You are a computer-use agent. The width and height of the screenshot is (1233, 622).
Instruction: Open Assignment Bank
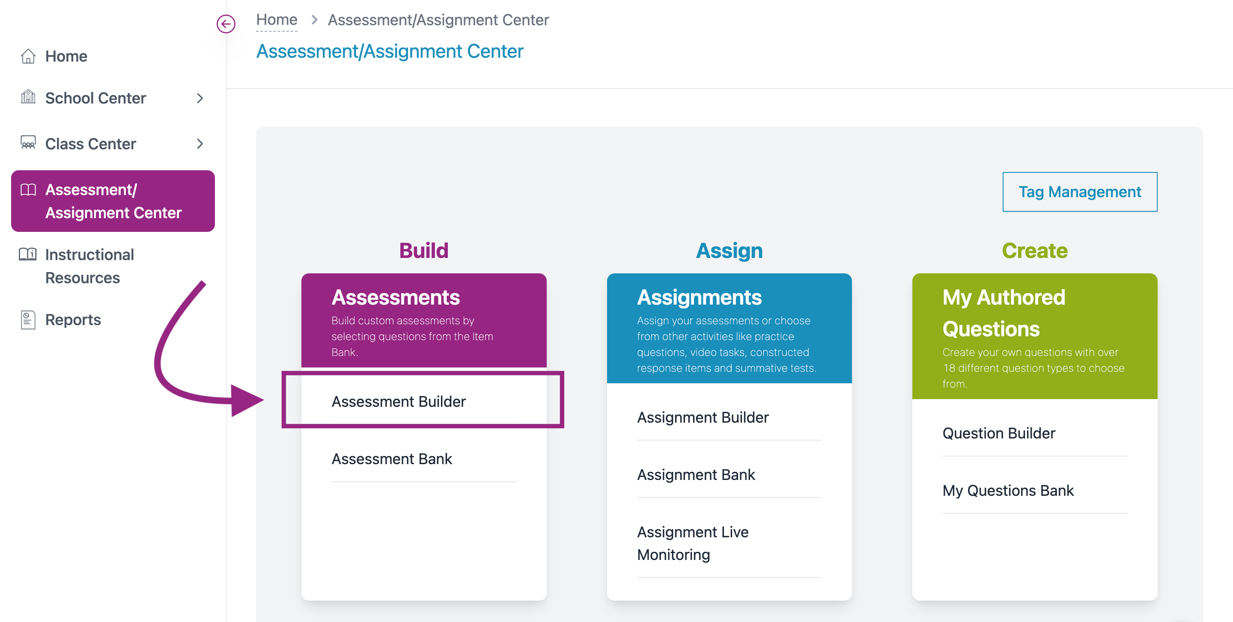(x=695, y=474)
